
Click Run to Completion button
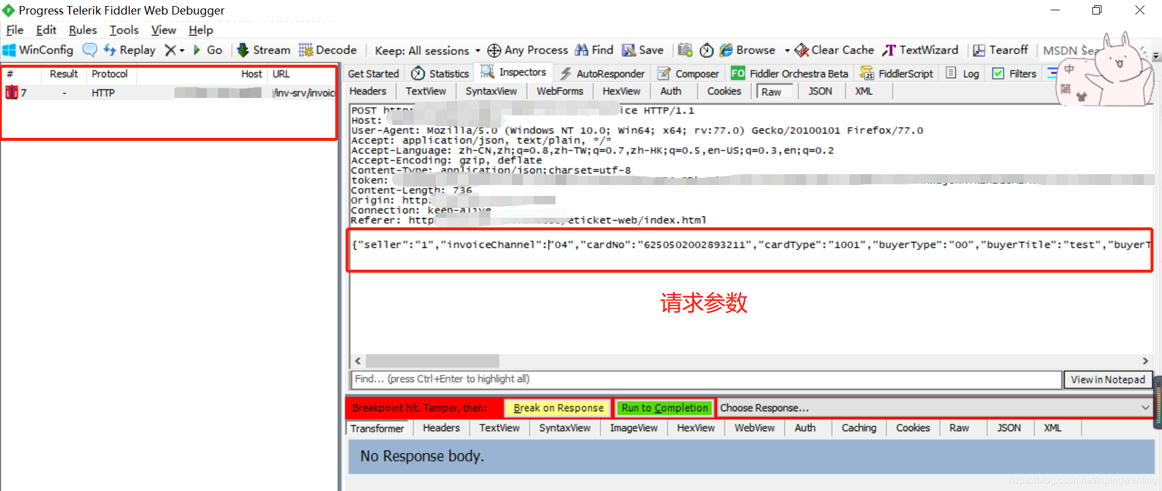tap(665, 408)
